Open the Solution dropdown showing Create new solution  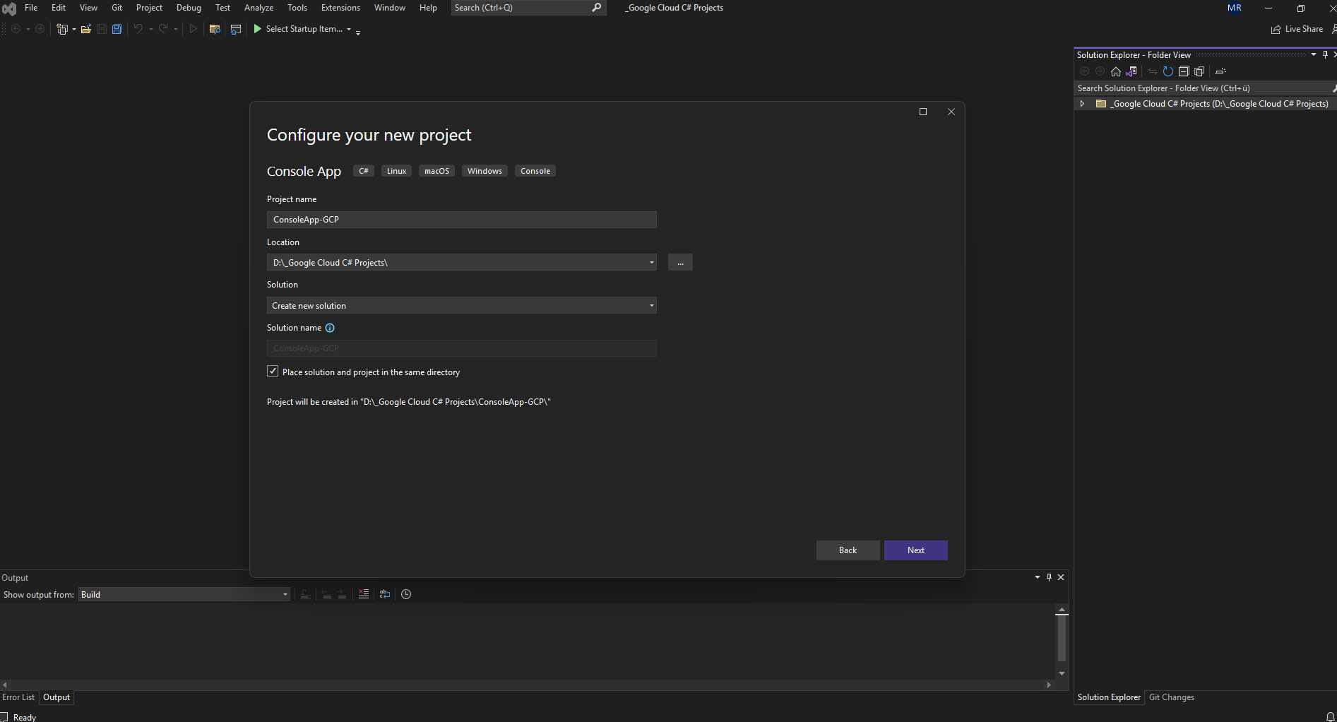coord(461,305)
